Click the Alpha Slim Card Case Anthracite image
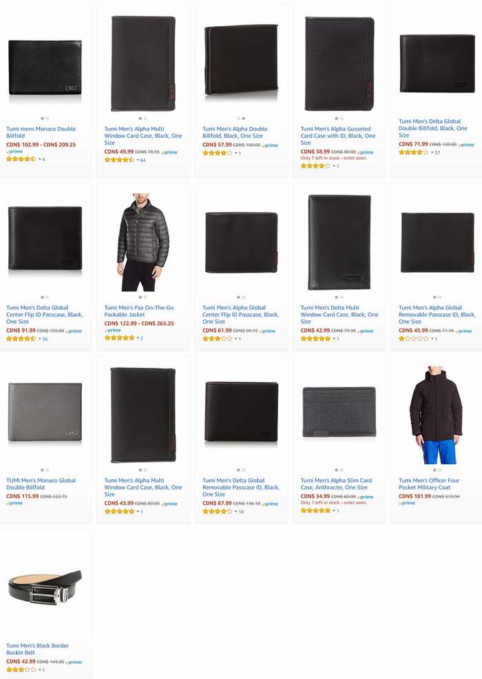Viewport: 482px width, 679px height. click(x=339, y=412)
